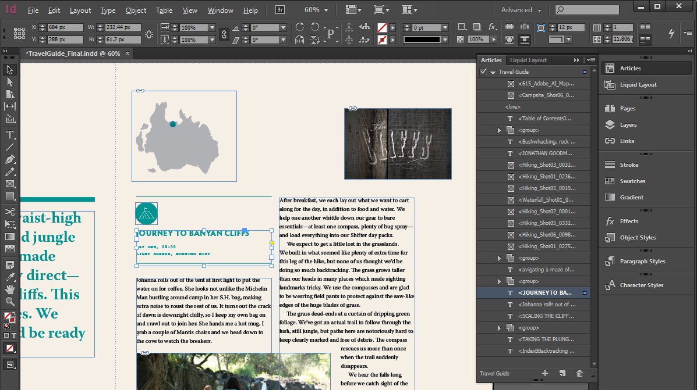
Task: Open the Swatches panel
Action: tap(632, 181)
